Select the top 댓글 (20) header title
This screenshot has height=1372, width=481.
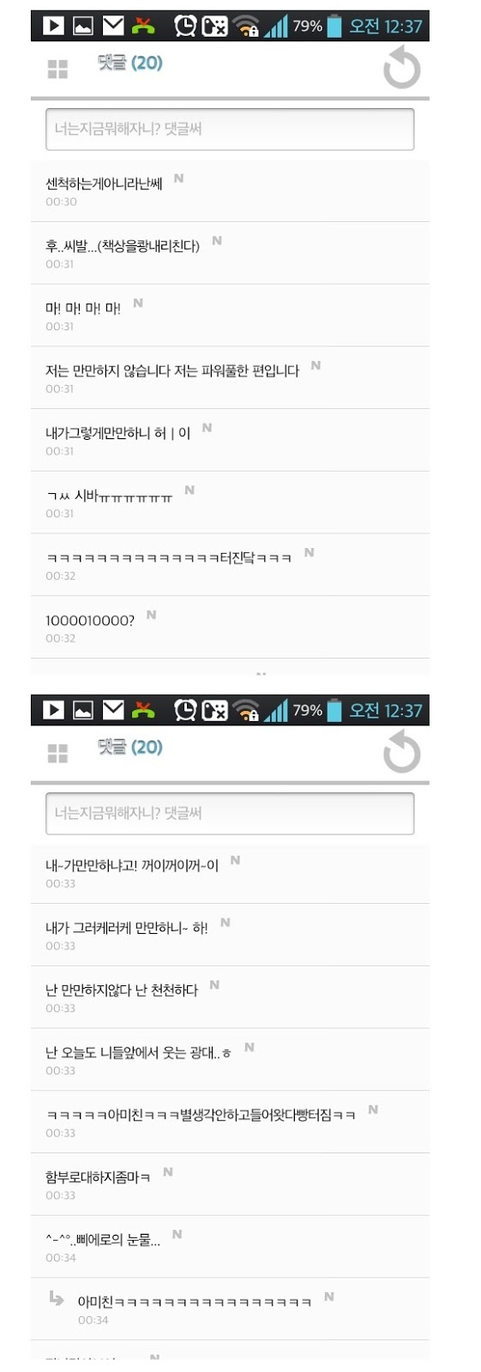[129, 63]
